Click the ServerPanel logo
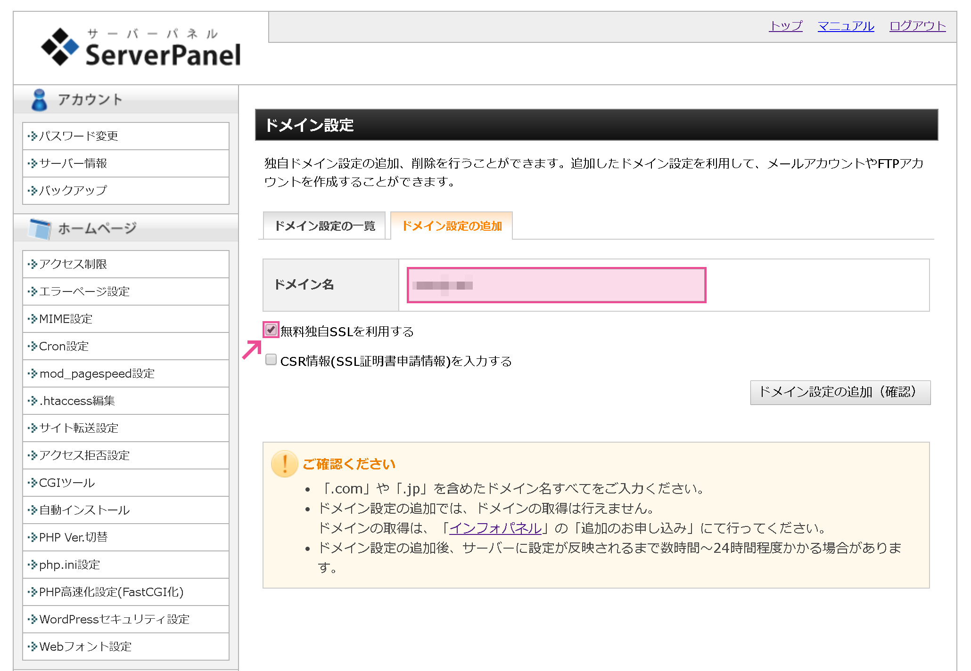The width and height of the screenshot is (971, 671). click(141, 48)
